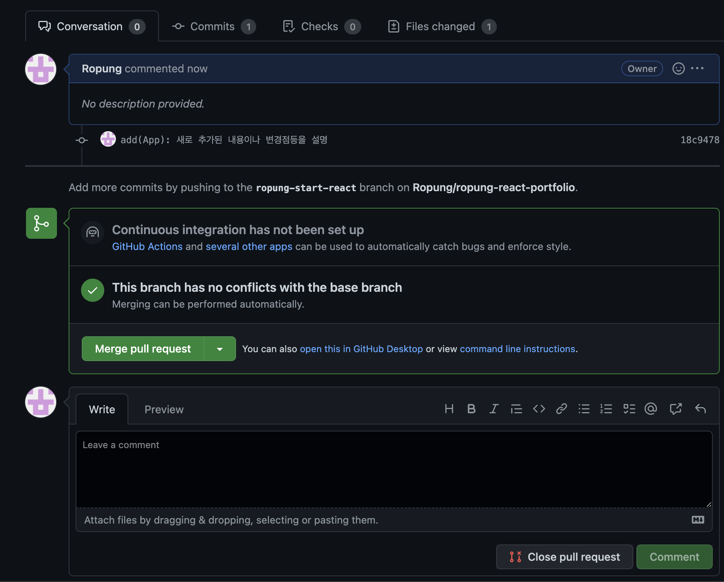Open the add(App) commit message link

(x=224, y=140)
